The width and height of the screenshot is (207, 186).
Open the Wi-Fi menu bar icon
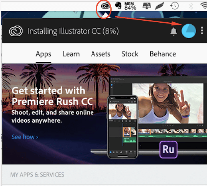(204, 6)
